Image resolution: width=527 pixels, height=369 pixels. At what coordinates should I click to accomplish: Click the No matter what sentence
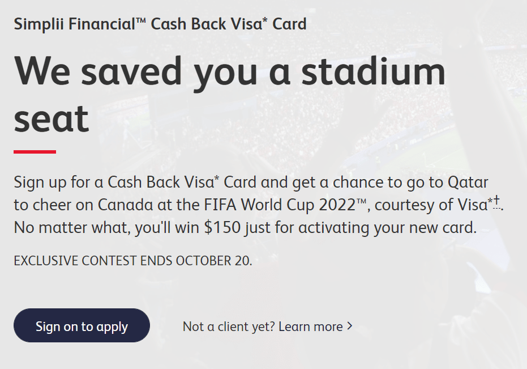tap(243, 228)
